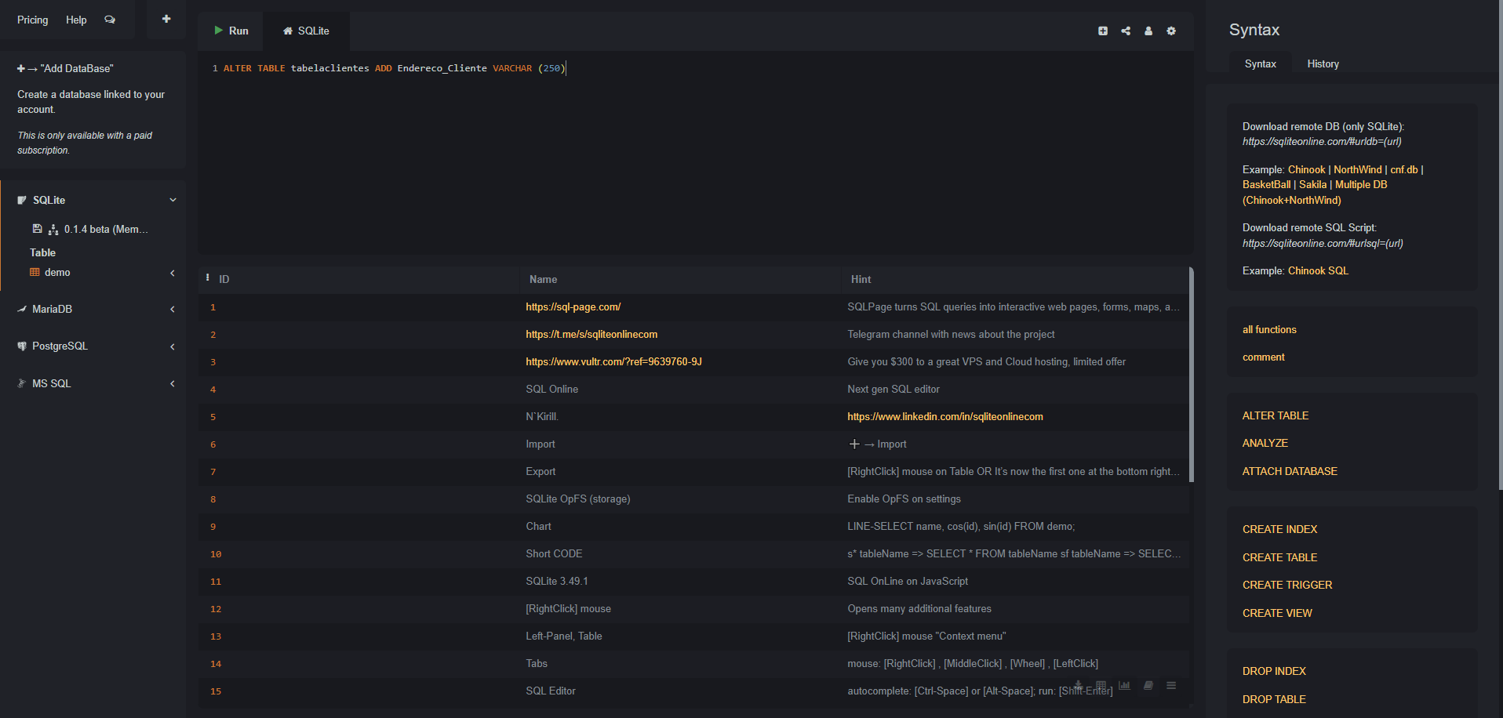
Task: Open the t.me/s/sqliteonlinecom Telegram link
Action: click(591, 335)
